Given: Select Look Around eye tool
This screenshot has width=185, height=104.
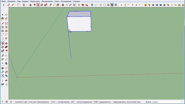Looking at the screenshot, I should click(6, 81).
